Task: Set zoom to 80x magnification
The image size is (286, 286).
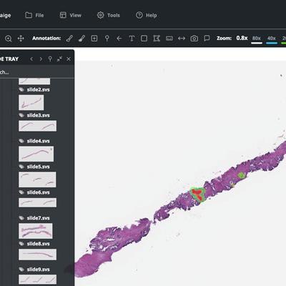Action: coord(257,39)
